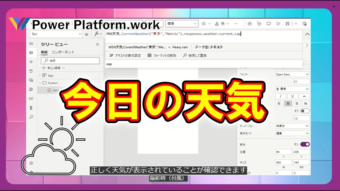Select the Tree view layers icon

click(x=31, y=53)
